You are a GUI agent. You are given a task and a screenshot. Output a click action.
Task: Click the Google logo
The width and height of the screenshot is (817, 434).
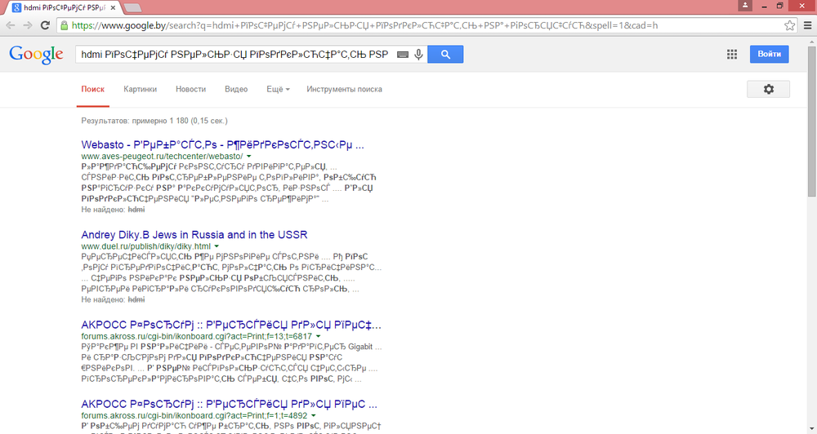[36, 55]
